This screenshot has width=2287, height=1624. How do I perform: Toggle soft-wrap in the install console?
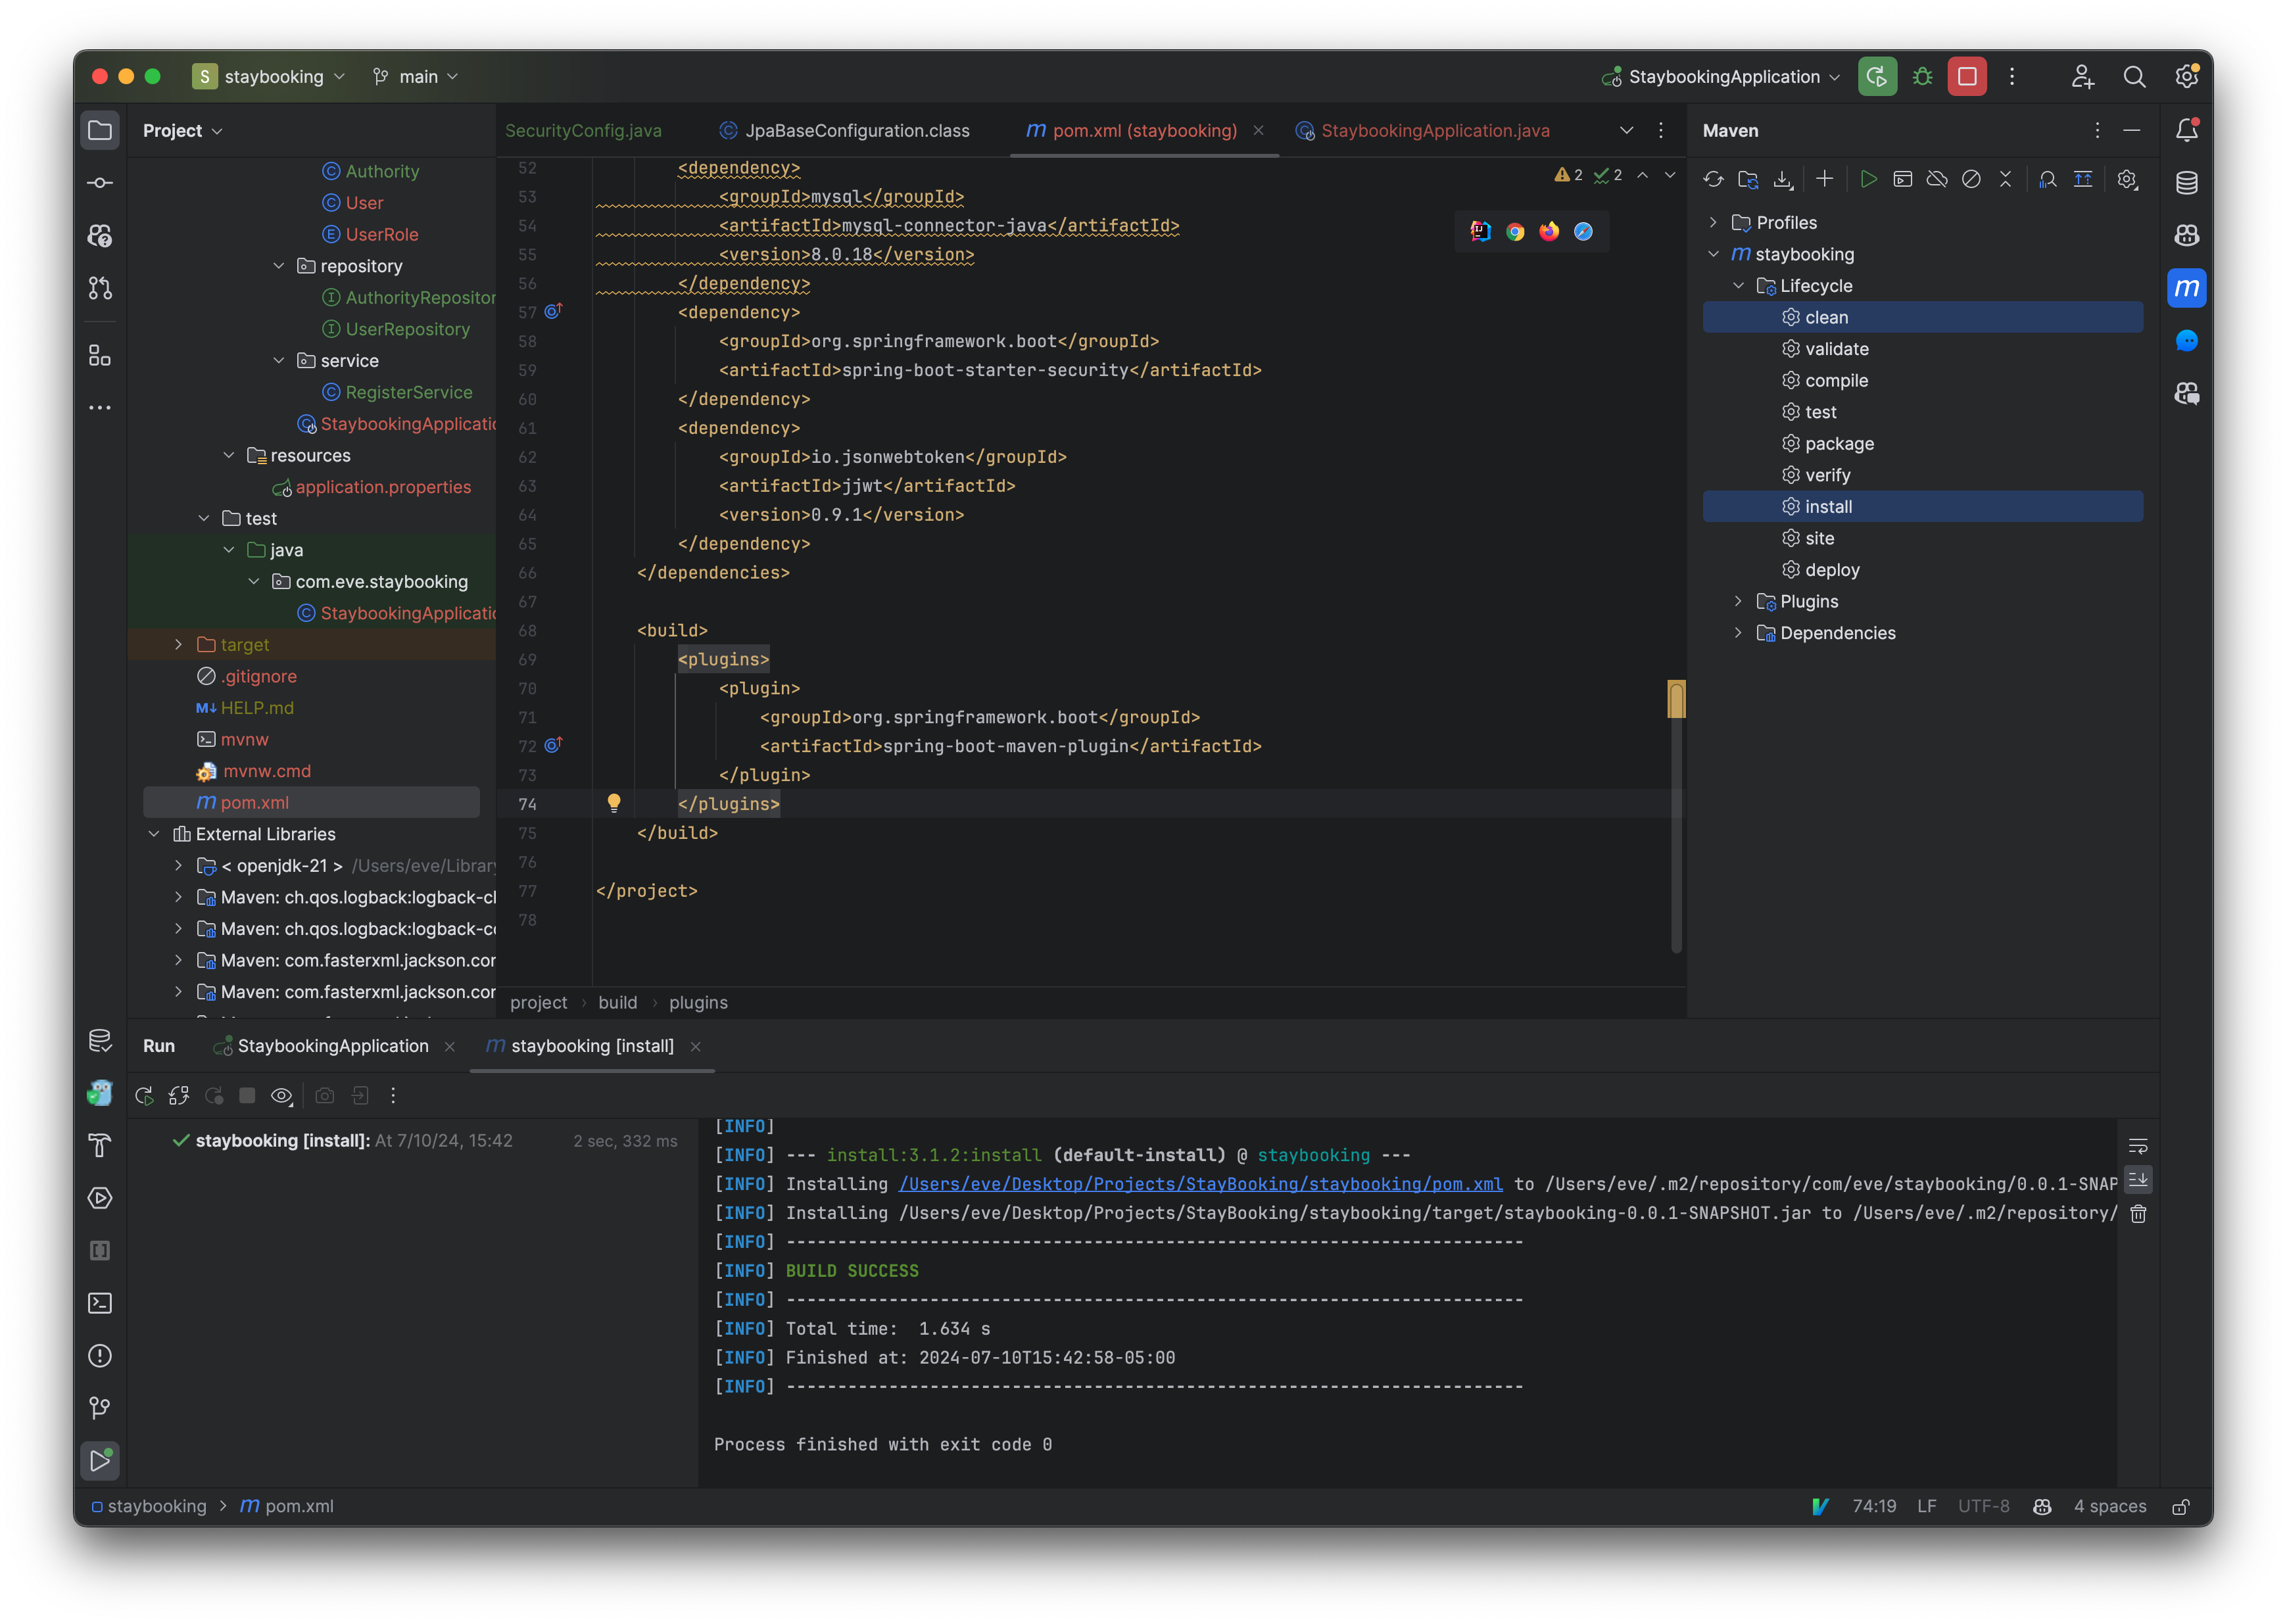[x=2139, y=1145]
